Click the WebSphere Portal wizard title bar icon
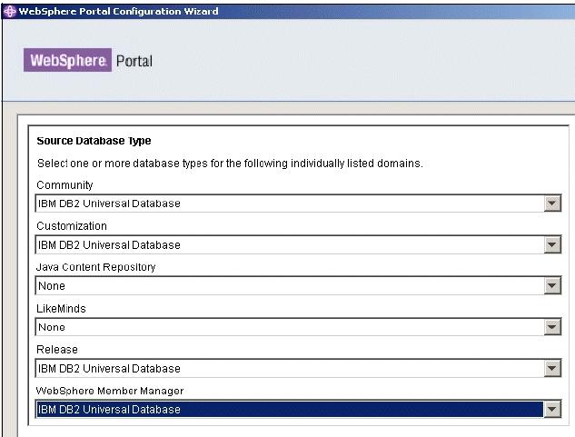575x437 pixels. [x=9, y=12]
